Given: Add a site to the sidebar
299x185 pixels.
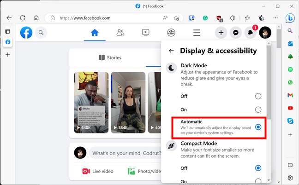Looking at the screenshot, I should (x=290, y=135).
